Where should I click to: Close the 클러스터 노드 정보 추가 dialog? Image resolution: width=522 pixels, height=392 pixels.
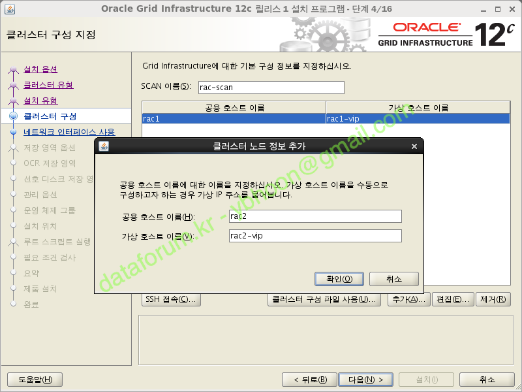click(x=414, y=146)
